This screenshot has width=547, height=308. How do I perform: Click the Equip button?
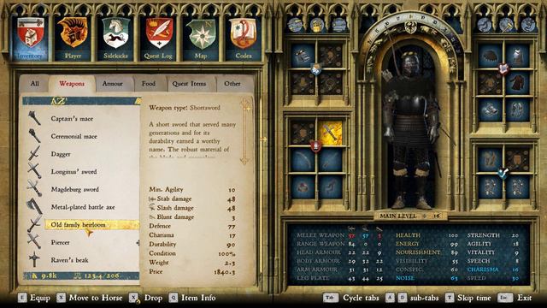click(33, 298)
